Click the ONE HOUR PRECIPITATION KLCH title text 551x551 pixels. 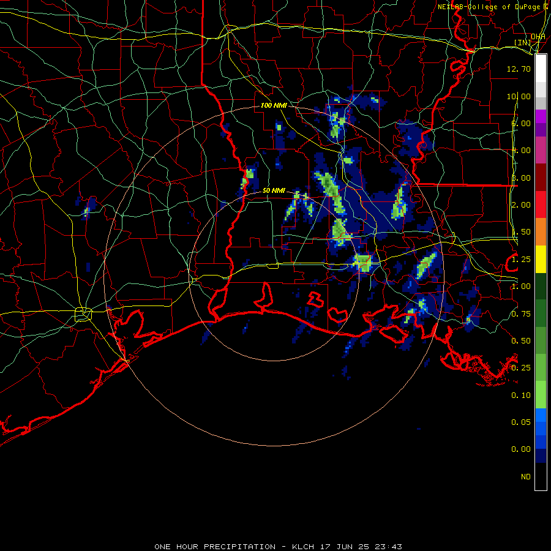pyautogui.click(x=278, y=547)
